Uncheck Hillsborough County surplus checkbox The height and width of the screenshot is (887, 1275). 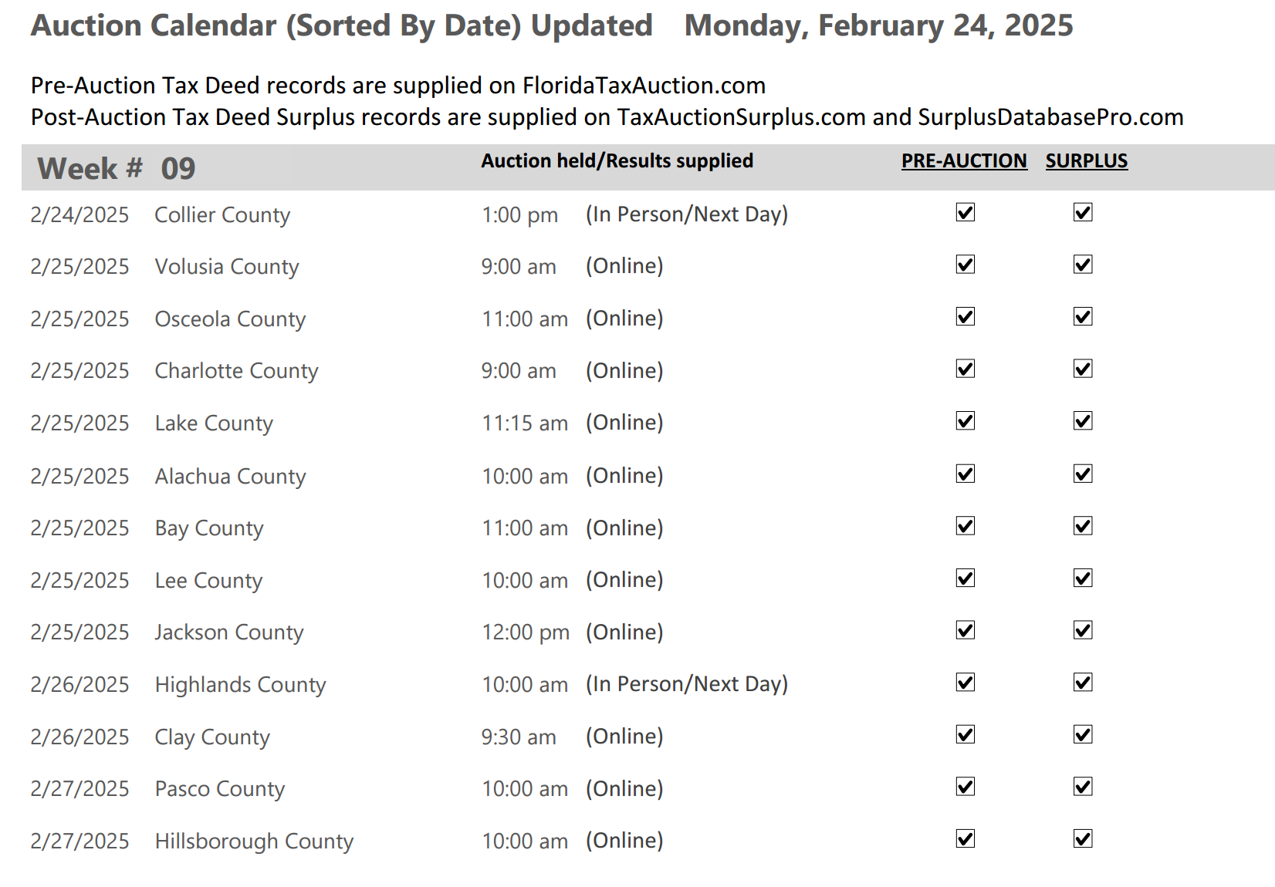(x=1083, y=839)
